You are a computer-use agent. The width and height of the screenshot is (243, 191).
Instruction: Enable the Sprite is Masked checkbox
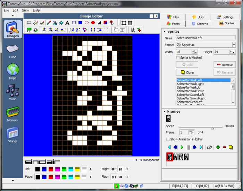click(178, 58)
